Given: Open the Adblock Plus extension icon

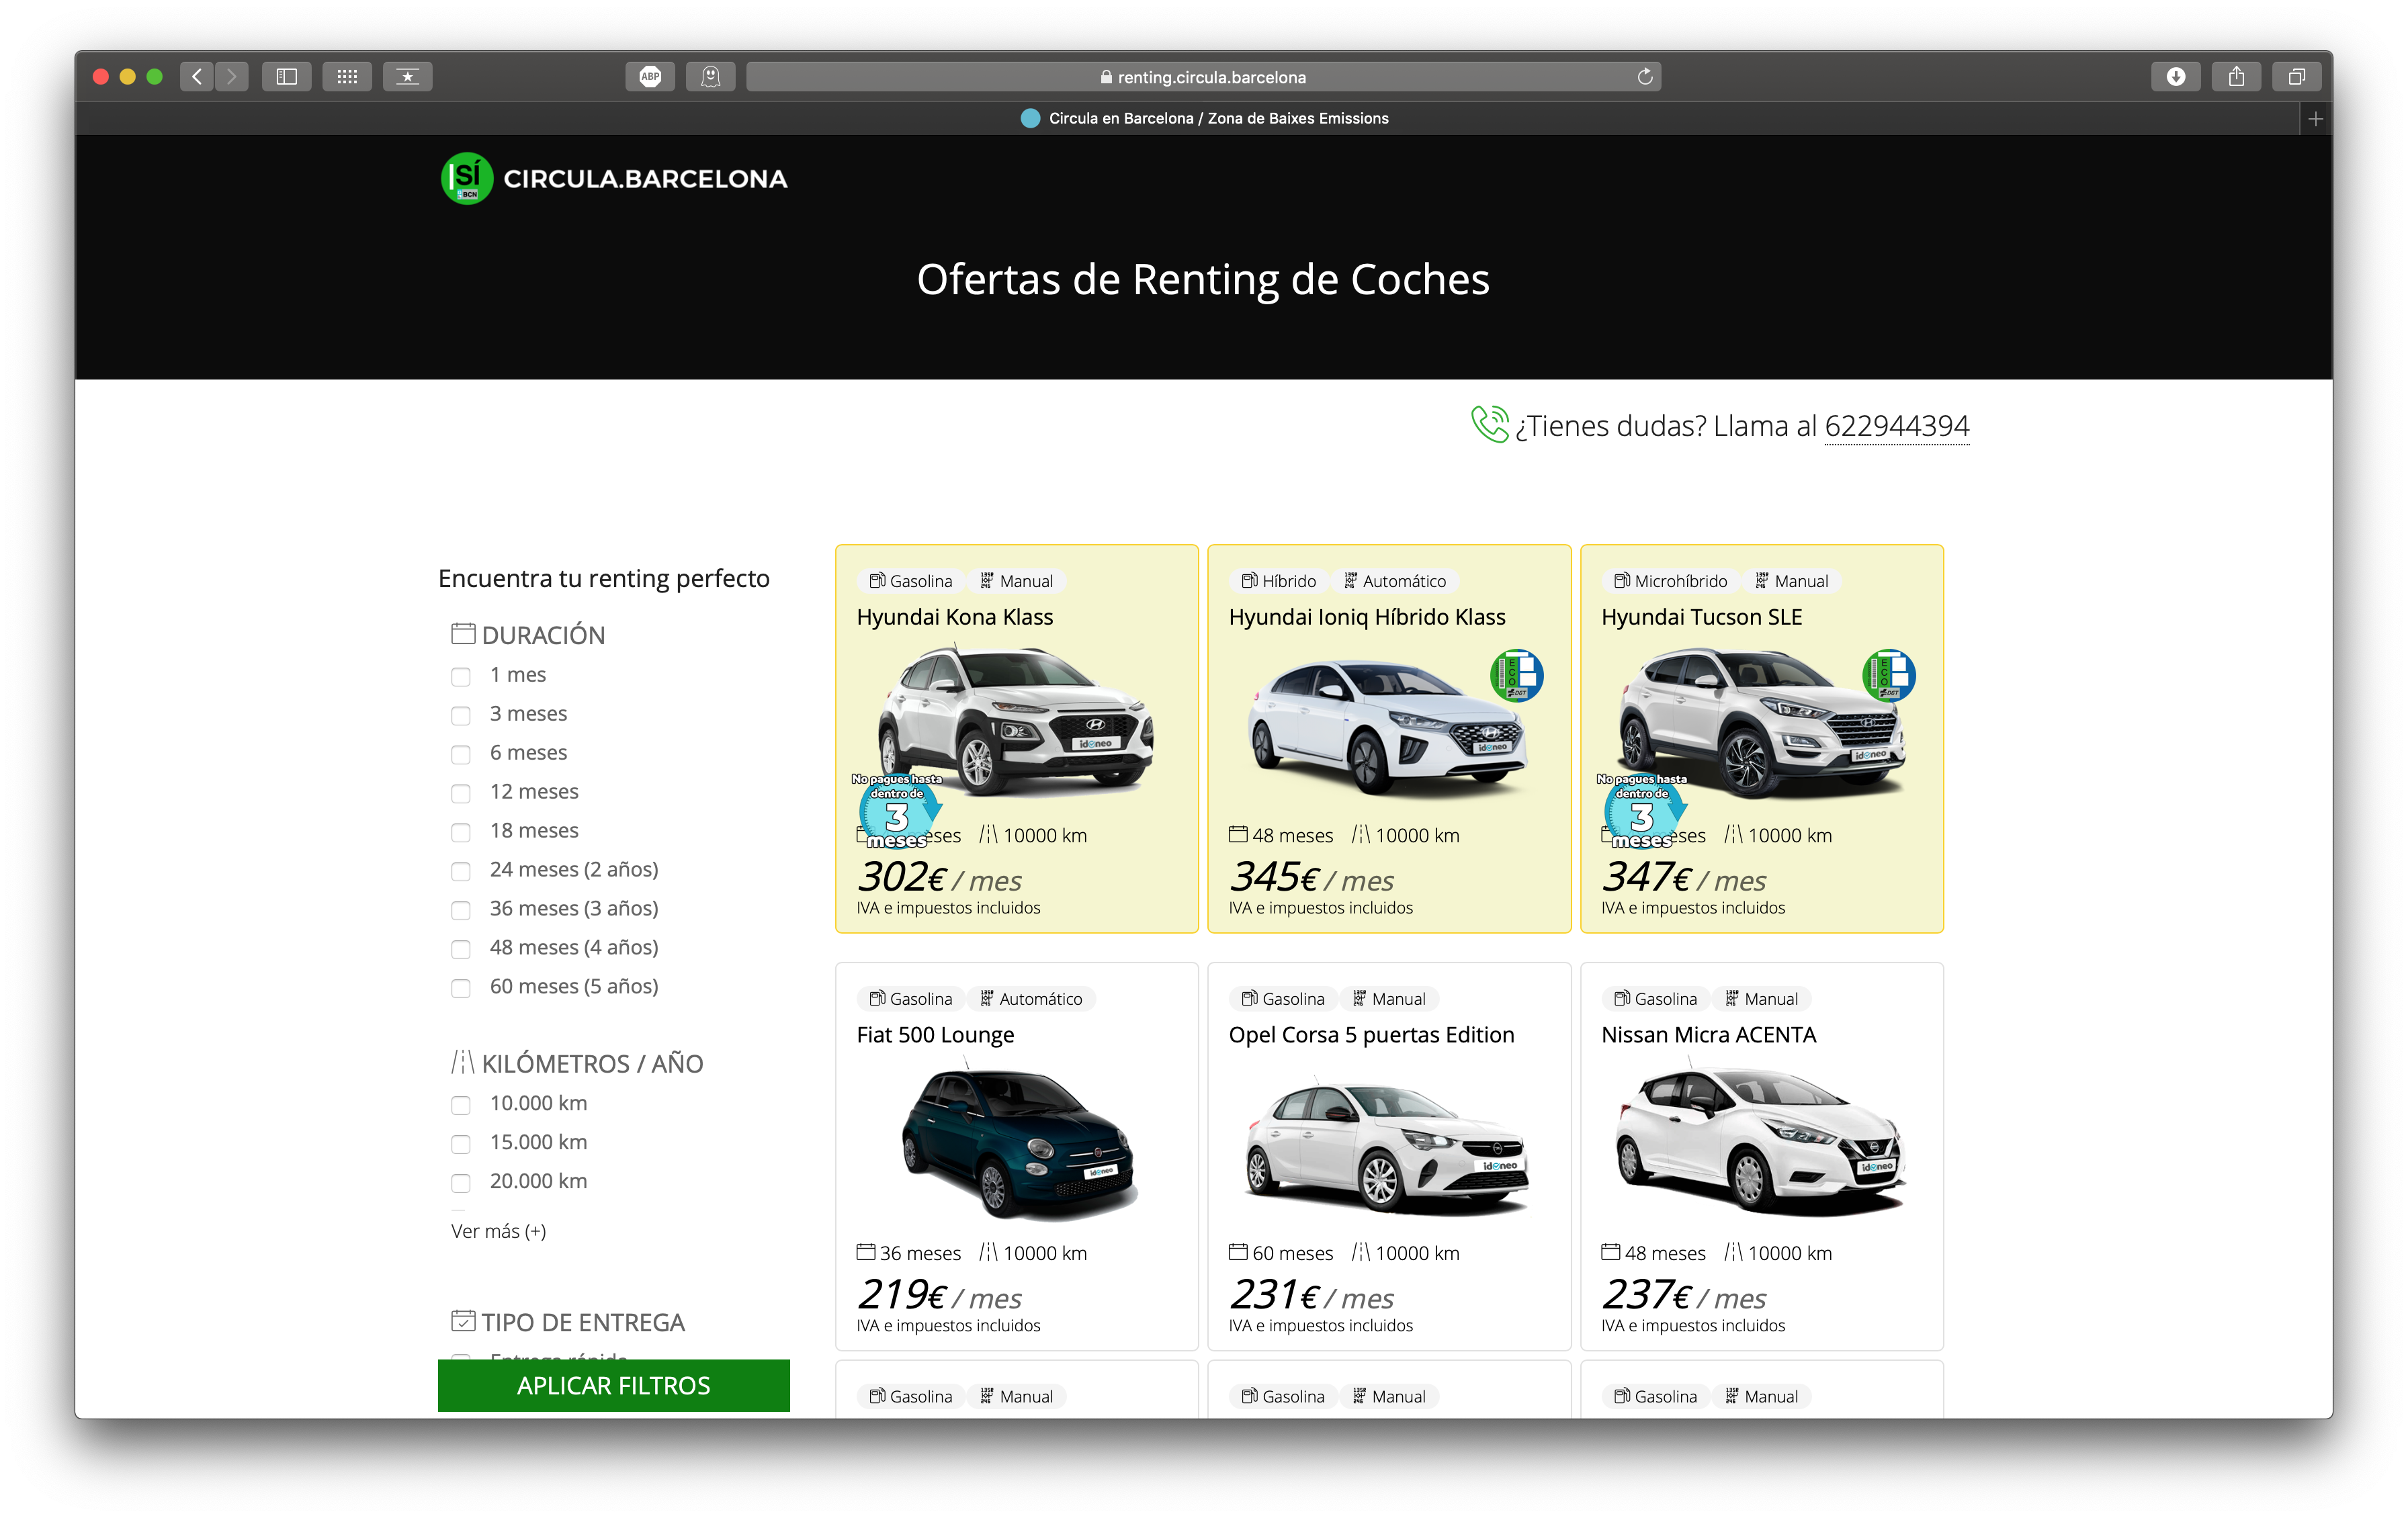Looking at the screenshot, I should [x=650, y=77].
